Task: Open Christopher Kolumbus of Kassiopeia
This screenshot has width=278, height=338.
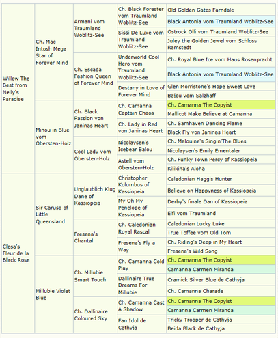Action: point(134,184)
